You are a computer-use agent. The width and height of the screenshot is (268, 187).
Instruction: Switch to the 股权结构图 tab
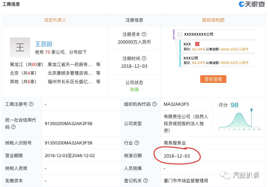pos(213,20)
